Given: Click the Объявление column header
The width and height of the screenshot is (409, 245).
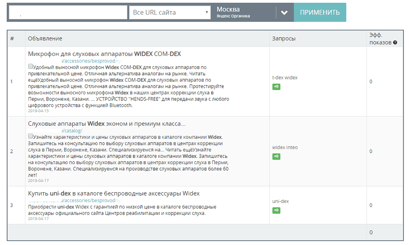Looking at the screenshot, I should pos(45,38).
